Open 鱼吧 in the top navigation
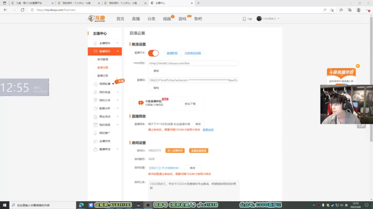This screenshot has height=209, width=373. point(198,19)
